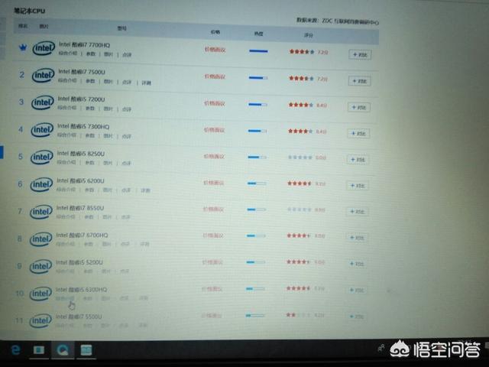Click Intel logo beside 酷睿i5 7200U
Image resolution: width=489 pixels, height=367 pixels.
point(43,102)
